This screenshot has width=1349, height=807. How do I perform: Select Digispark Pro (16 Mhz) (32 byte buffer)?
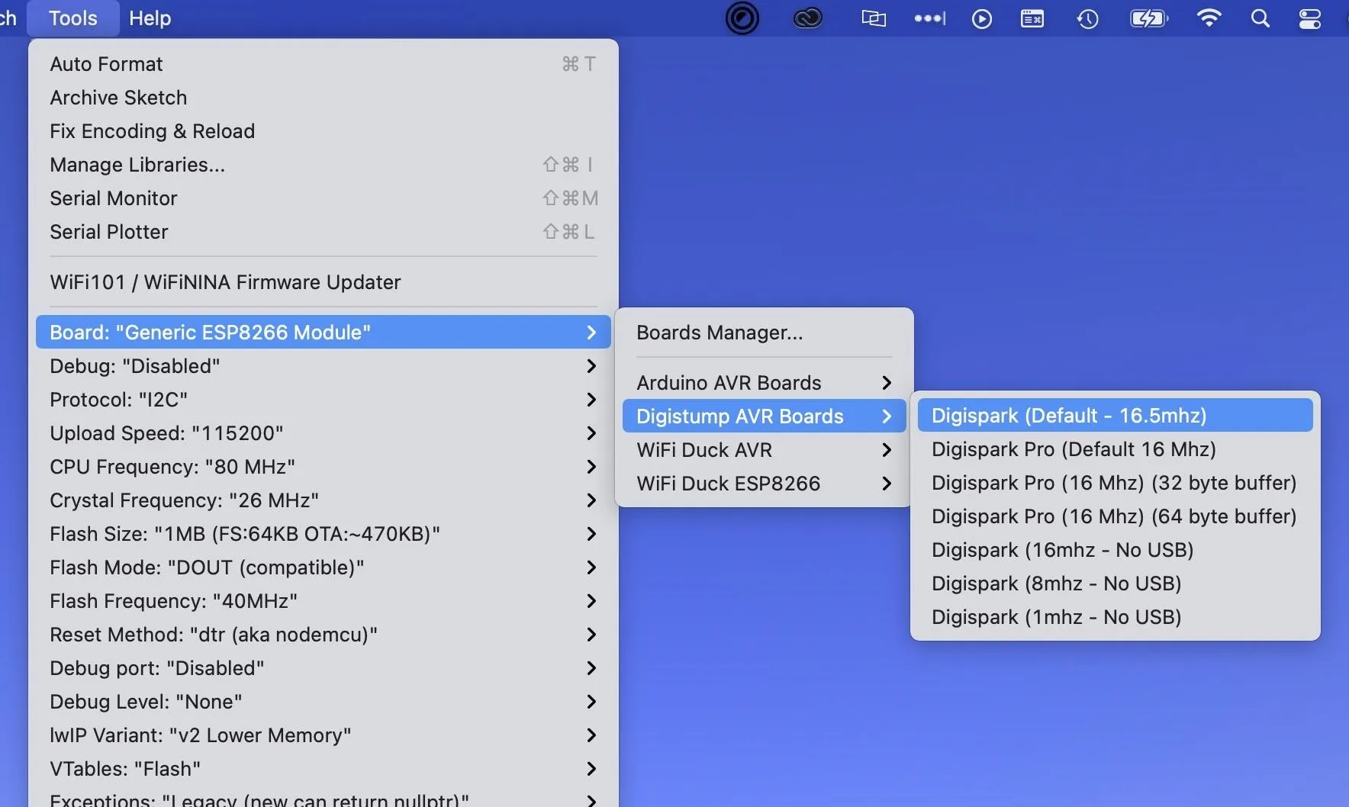1116,483
